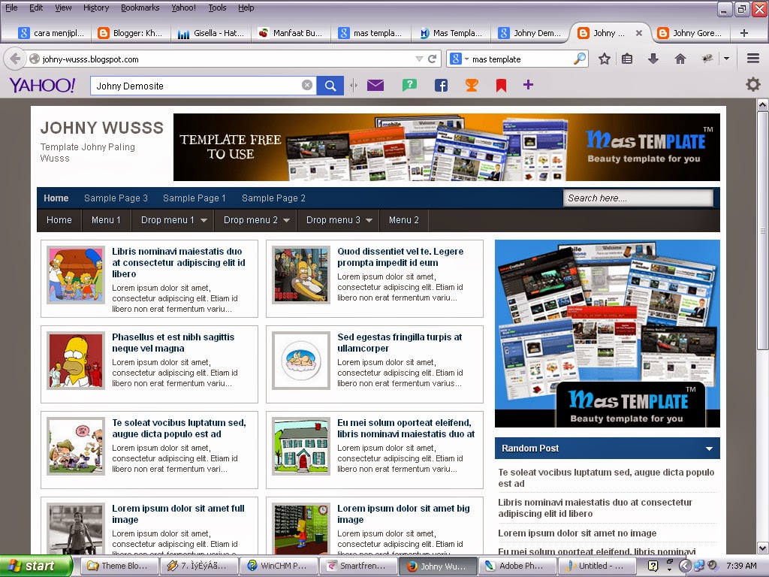Open post 'Phasellus et est nibh sagittis'
769x577 pixels.
tap(173, 343)
